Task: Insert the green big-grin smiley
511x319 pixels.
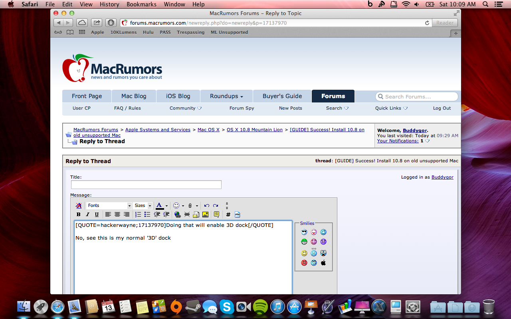Action: (x=304, y=242)
